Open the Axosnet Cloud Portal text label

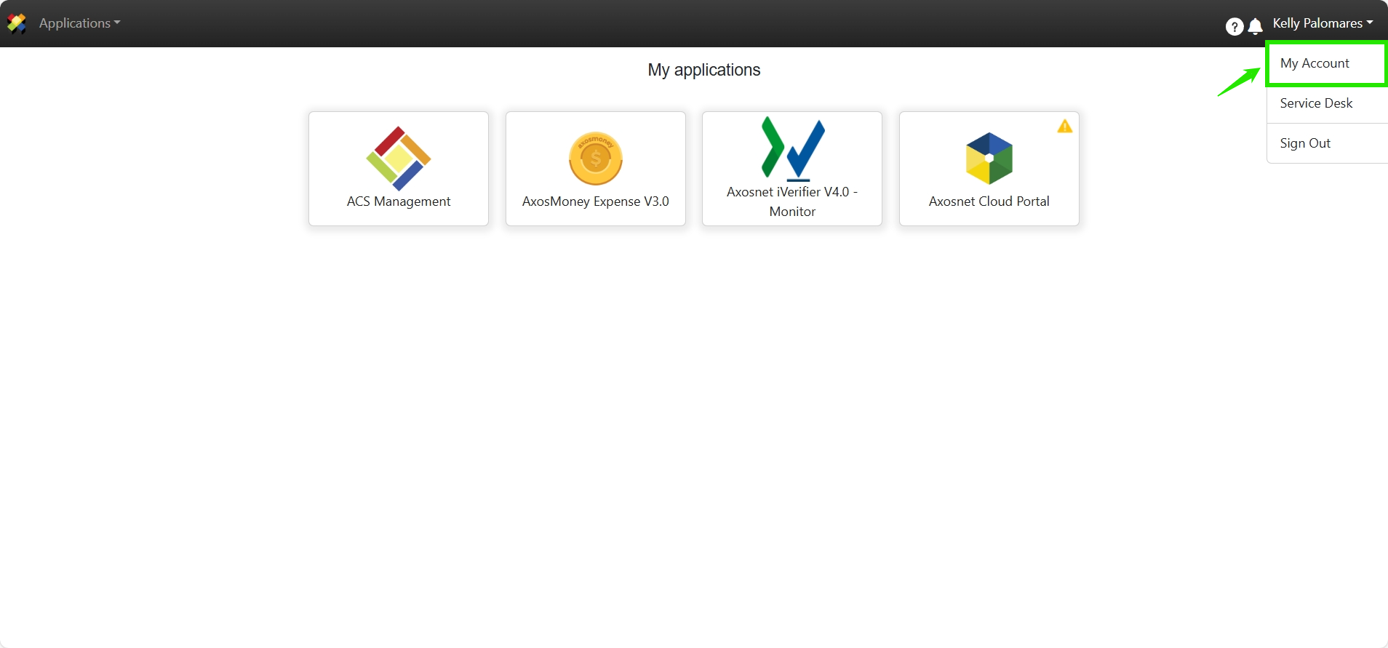[x=989, y=201]
